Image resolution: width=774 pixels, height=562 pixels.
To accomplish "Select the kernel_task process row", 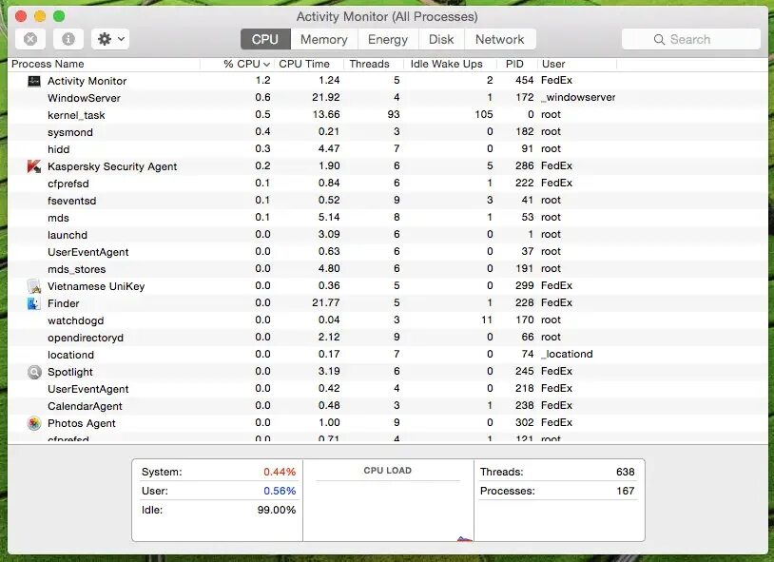I will pos(388,114).
